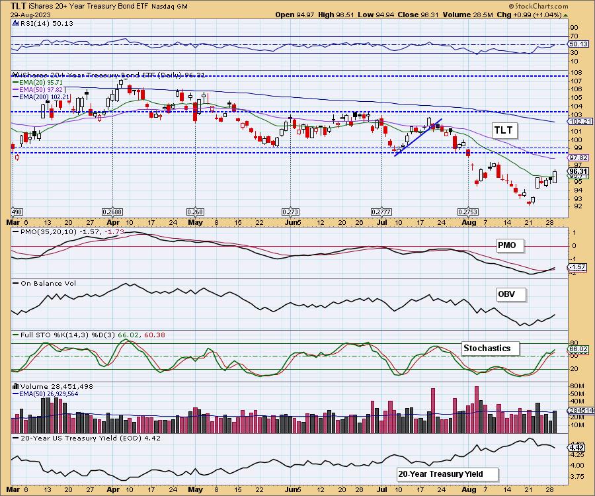Click the Nasdaq GM exchange label
This screenshot has width=595, height=496.
point(169,7)
